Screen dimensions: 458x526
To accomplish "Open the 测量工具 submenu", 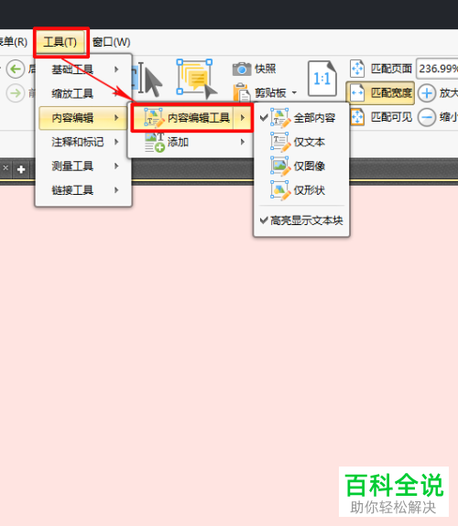I will tap(83, 166).
